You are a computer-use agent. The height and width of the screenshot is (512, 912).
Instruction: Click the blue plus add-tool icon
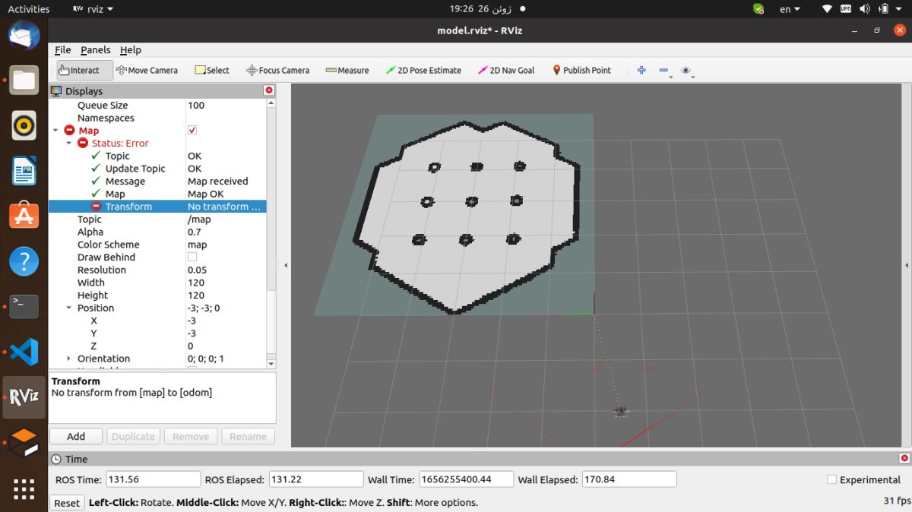pyautogui.click(x=641, y=70)
